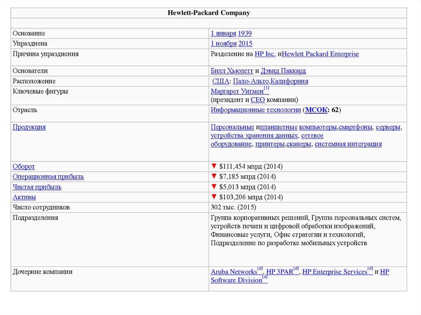Select the 'Упразднена' row label

pos(30,44)
